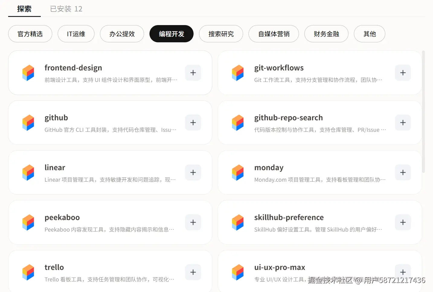Click the plus icon for trello

(193, 272)
